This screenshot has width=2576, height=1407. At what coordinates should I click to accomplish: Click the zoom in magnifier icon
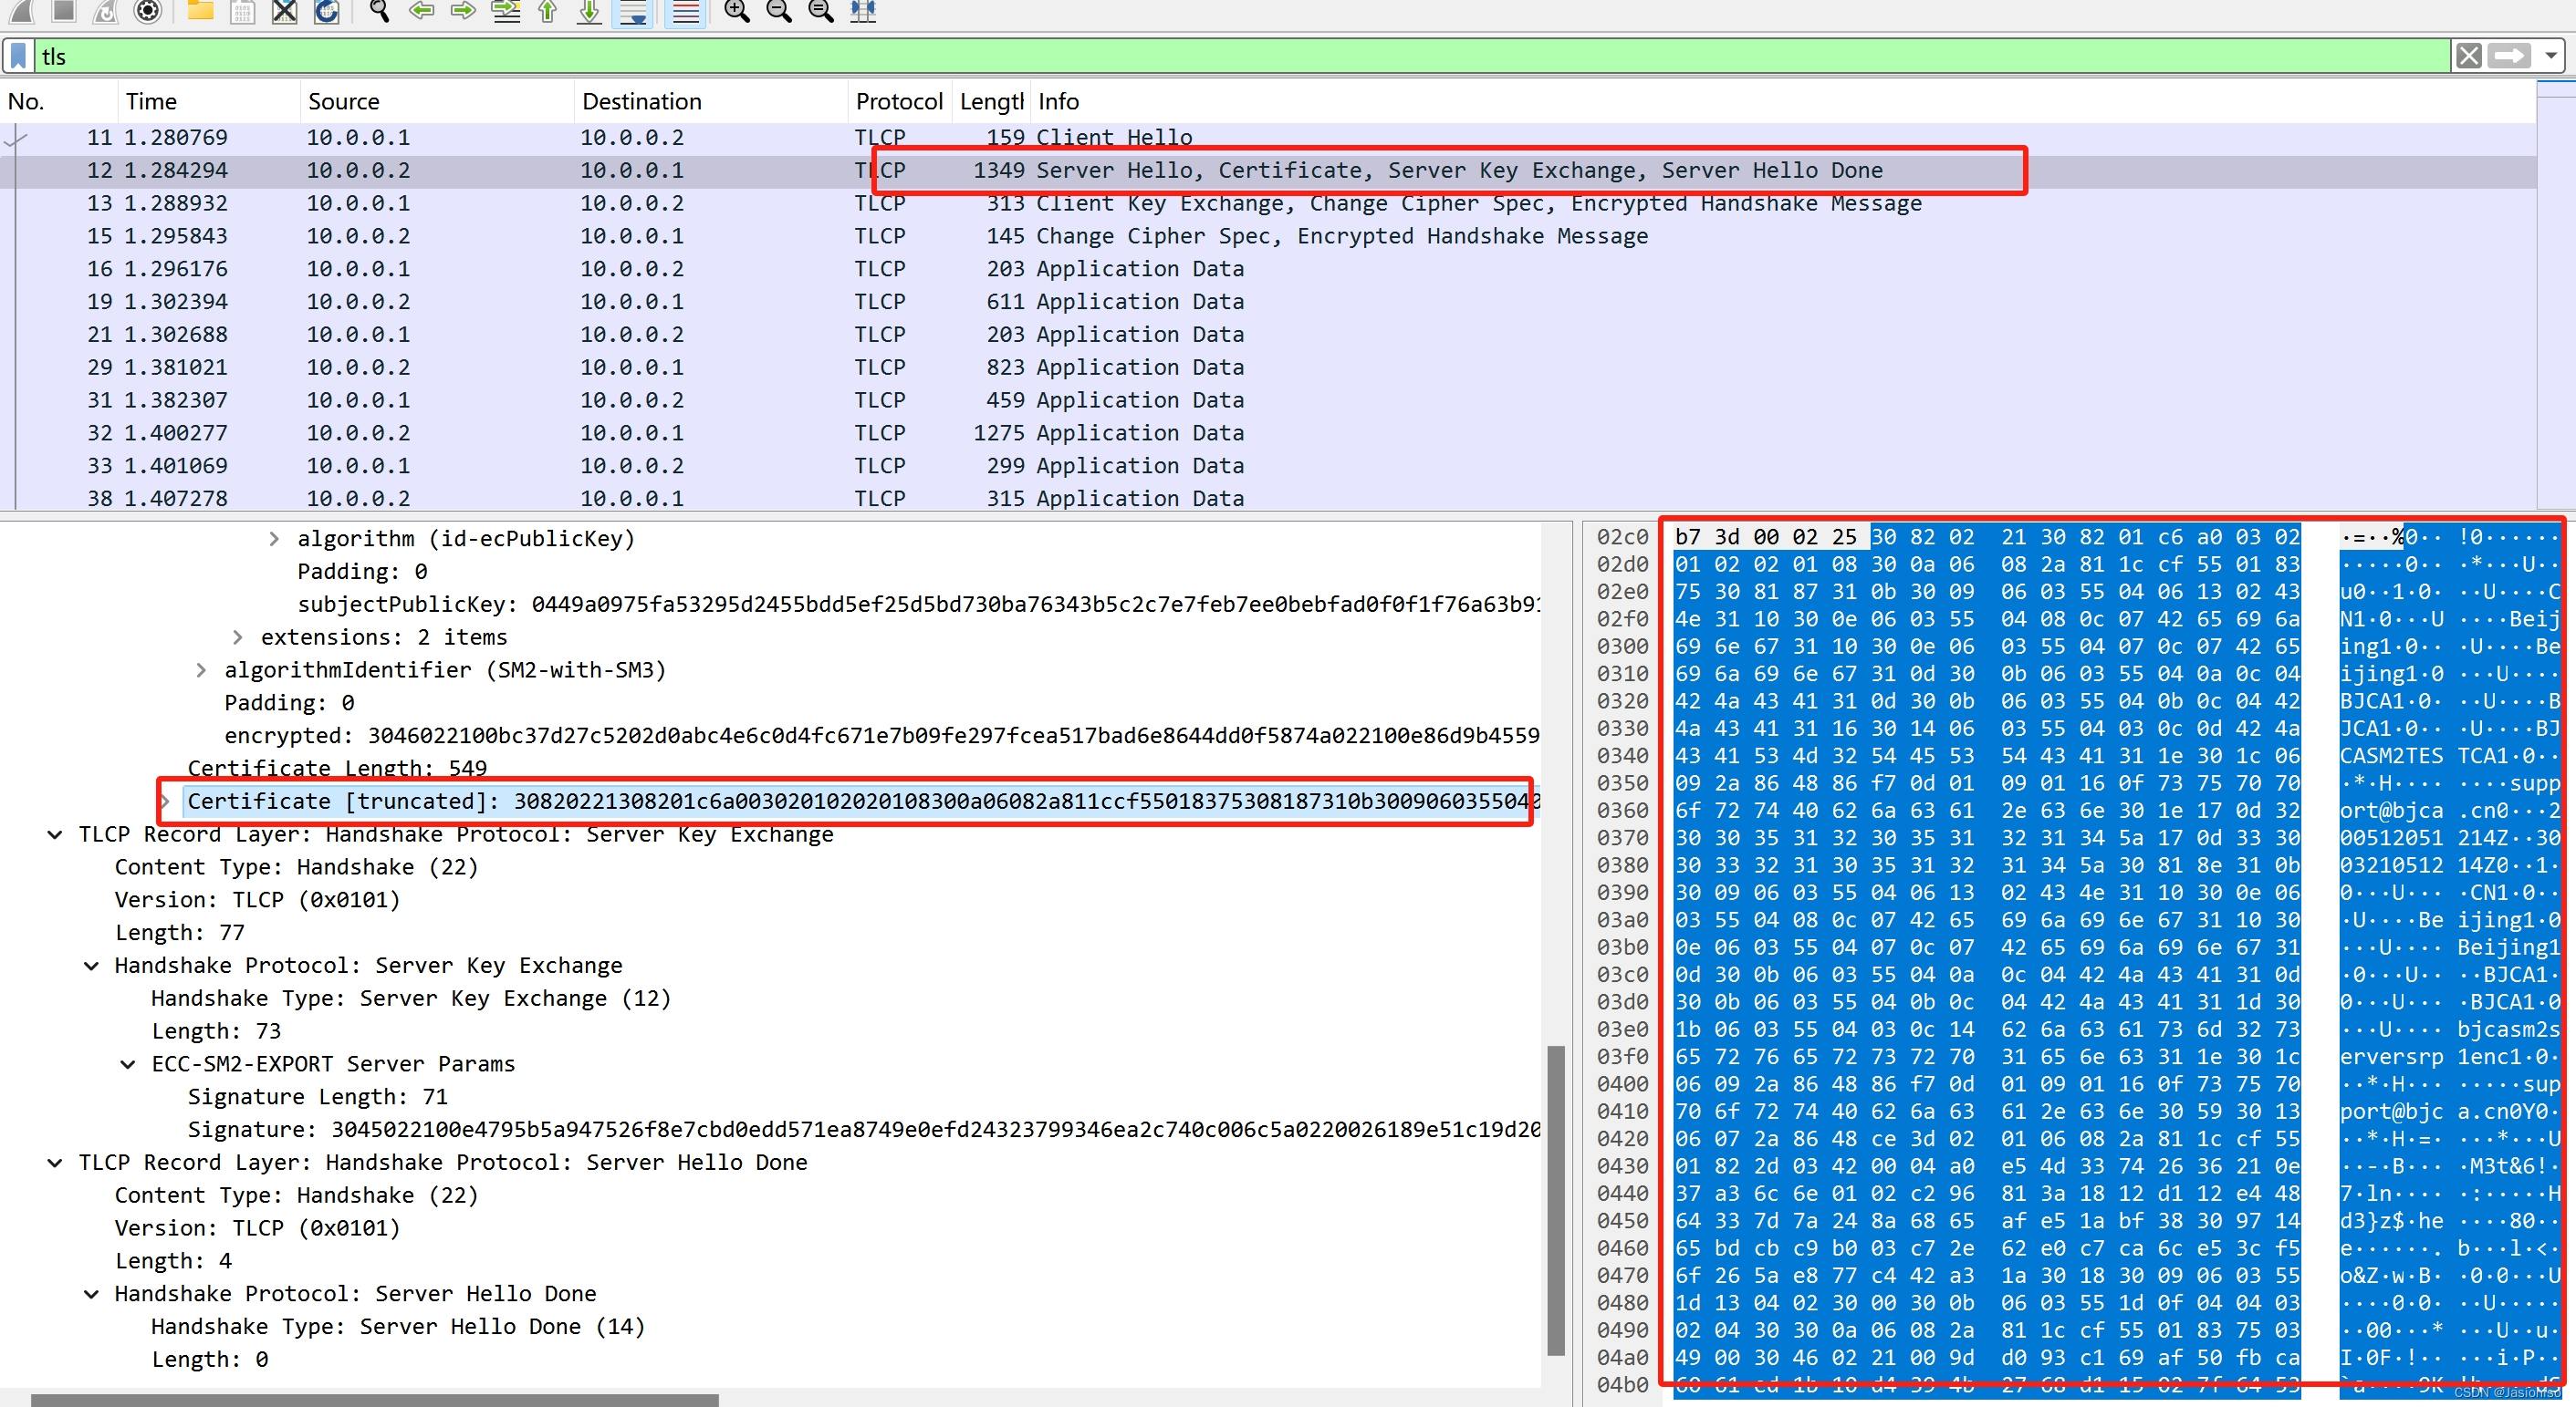737,11
